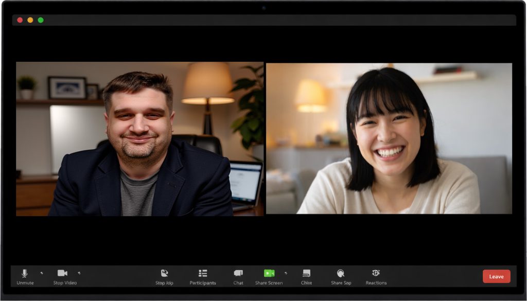Click the yellow minimize window button

click(30, 20)
